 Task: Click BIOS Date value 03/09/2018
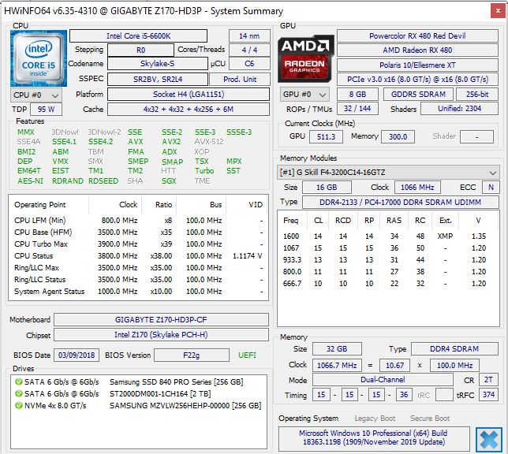click(x=77, y=355)
